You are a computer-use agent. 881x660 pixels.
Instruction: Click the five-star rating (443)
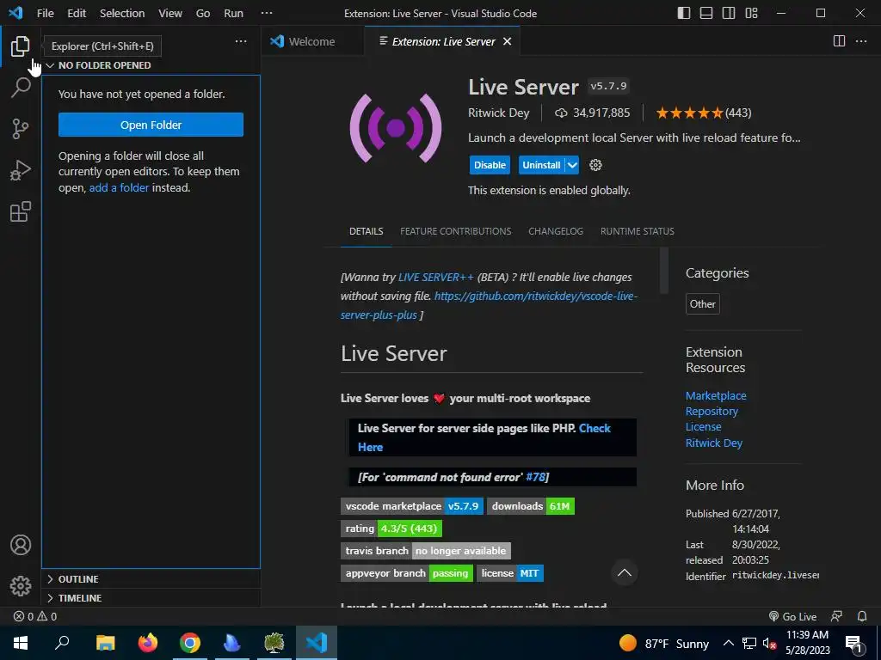[704, 113]
